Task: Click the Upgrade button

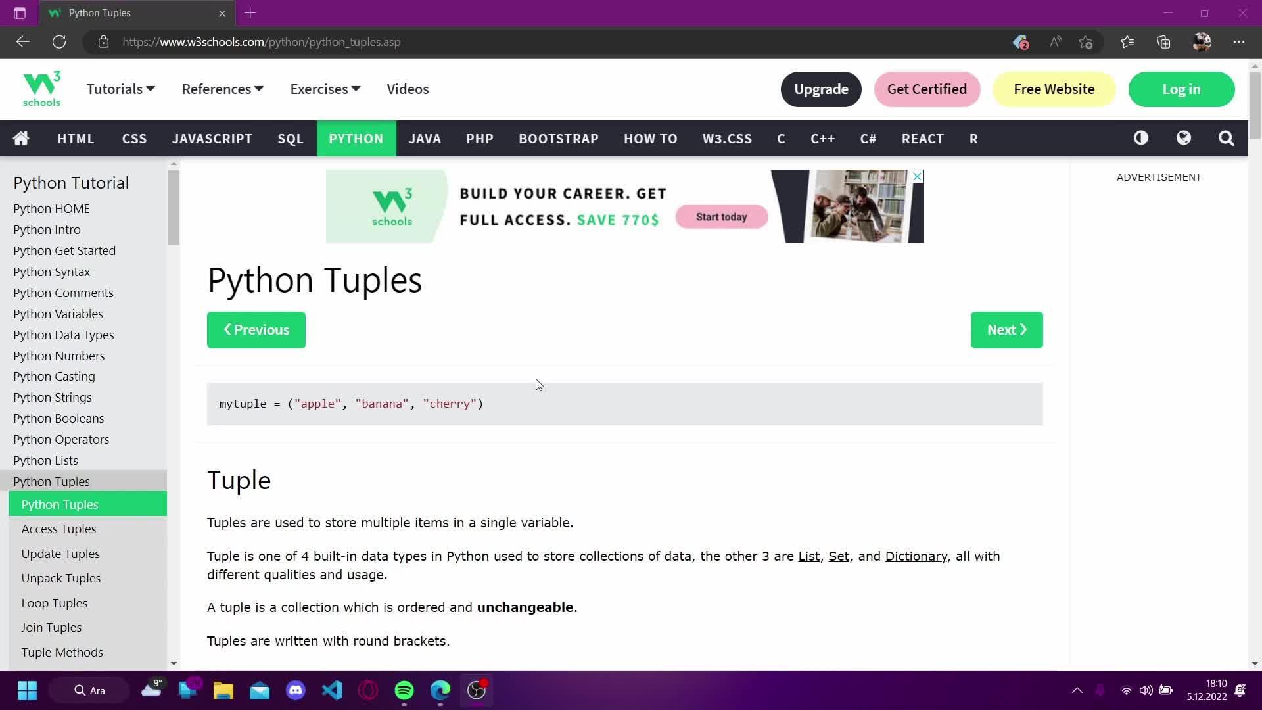Action: click(x=821, y=89)
